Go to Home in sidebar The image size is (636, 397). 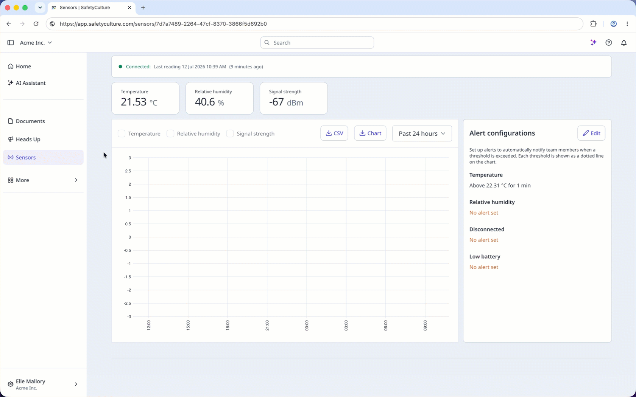coord(43,66)
